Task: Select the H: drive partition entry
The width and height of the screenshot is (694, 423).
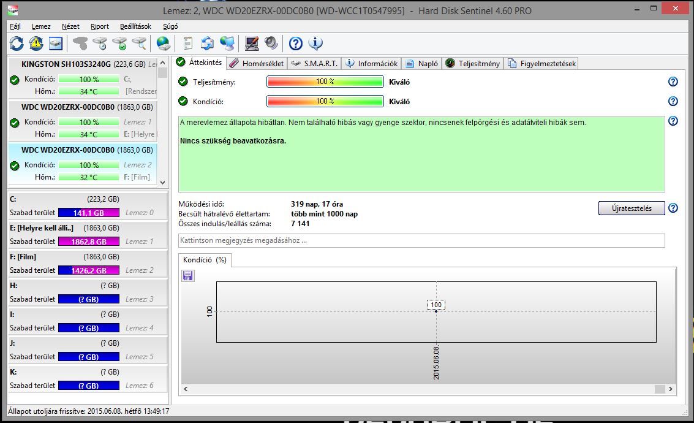Action: 88,292
